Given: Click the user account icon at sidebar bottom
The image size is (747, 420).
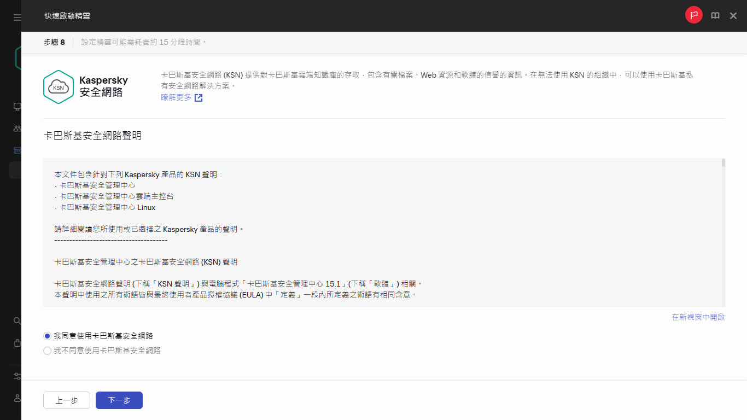Looking at the screenshot, I should coord(16,398).
